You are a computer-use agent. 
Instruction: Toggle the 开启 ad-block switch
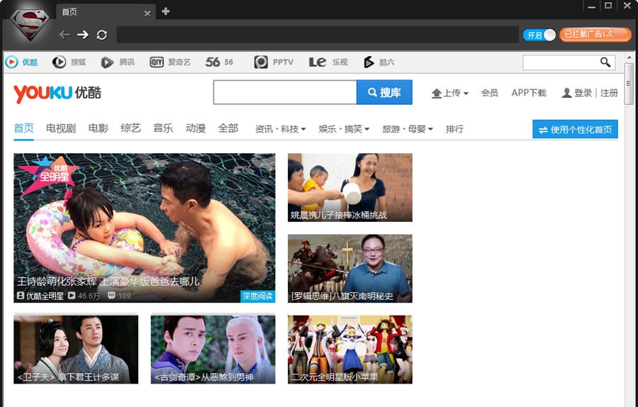539,35
